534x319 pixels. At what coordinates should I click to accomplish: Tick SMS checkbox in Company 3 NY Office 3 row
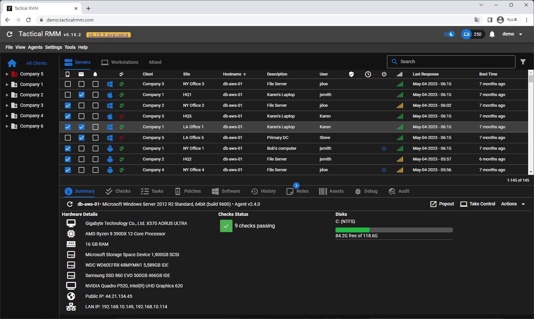(x=68, y=84)
